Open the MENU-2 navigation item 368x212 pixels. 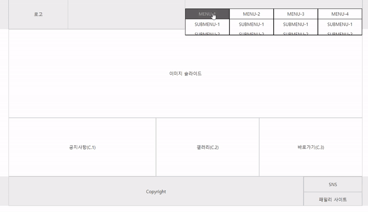click(251, 14)
